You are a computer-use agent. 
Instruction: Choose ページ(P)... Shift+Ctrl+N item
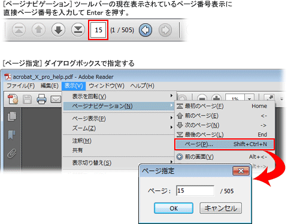pos(225,144)
